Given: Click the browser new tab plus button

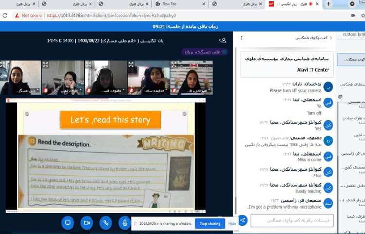Looking at the screenshot, I should (329, 4).
